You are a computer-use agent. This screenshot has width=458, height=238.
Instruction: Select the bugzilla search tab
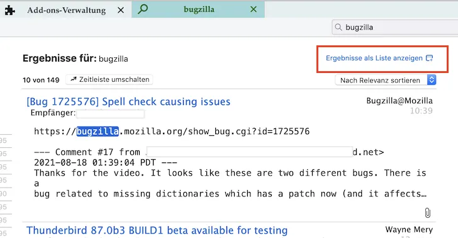[198, 9]
